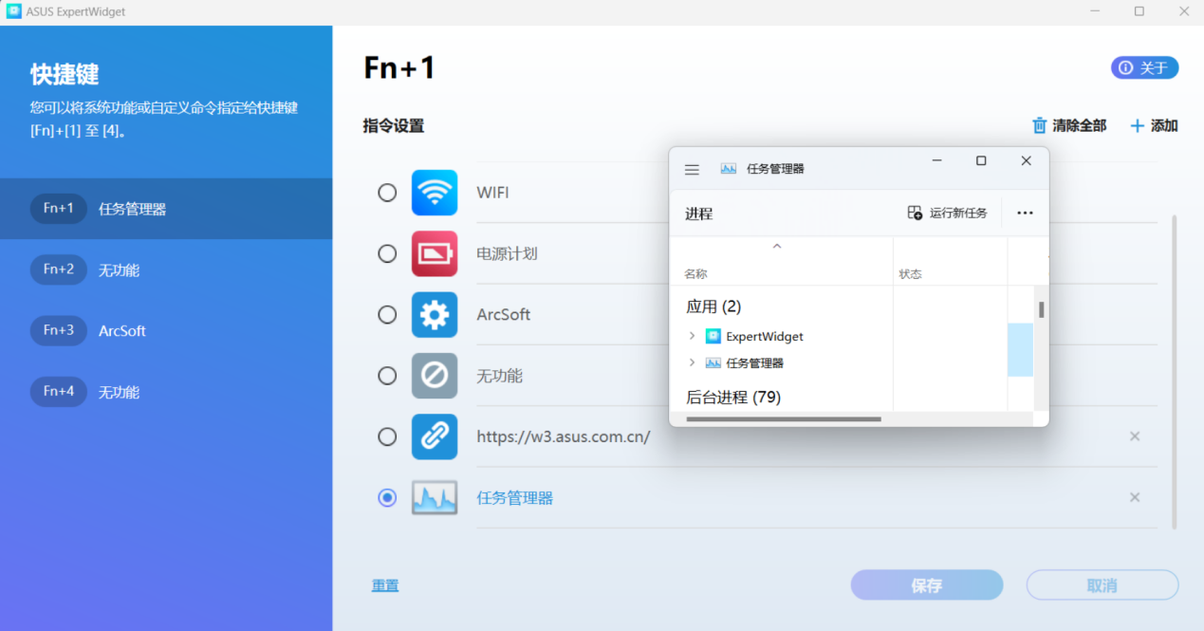
Task: Click the ArcSoft gear icon
Action: pyautogui.click(x=435, y=315)
